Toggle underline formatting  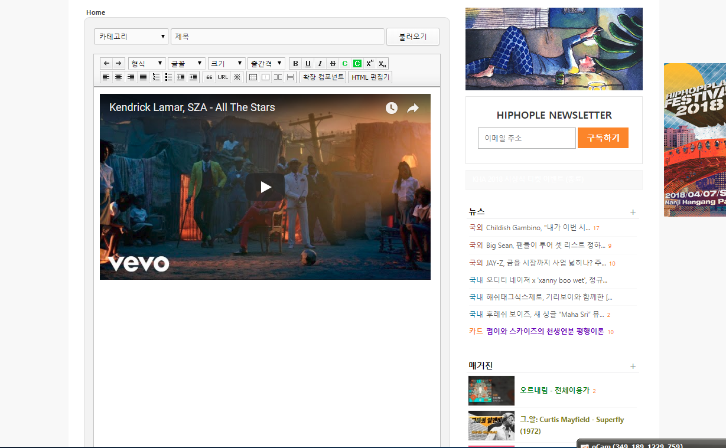click(308, 64)
